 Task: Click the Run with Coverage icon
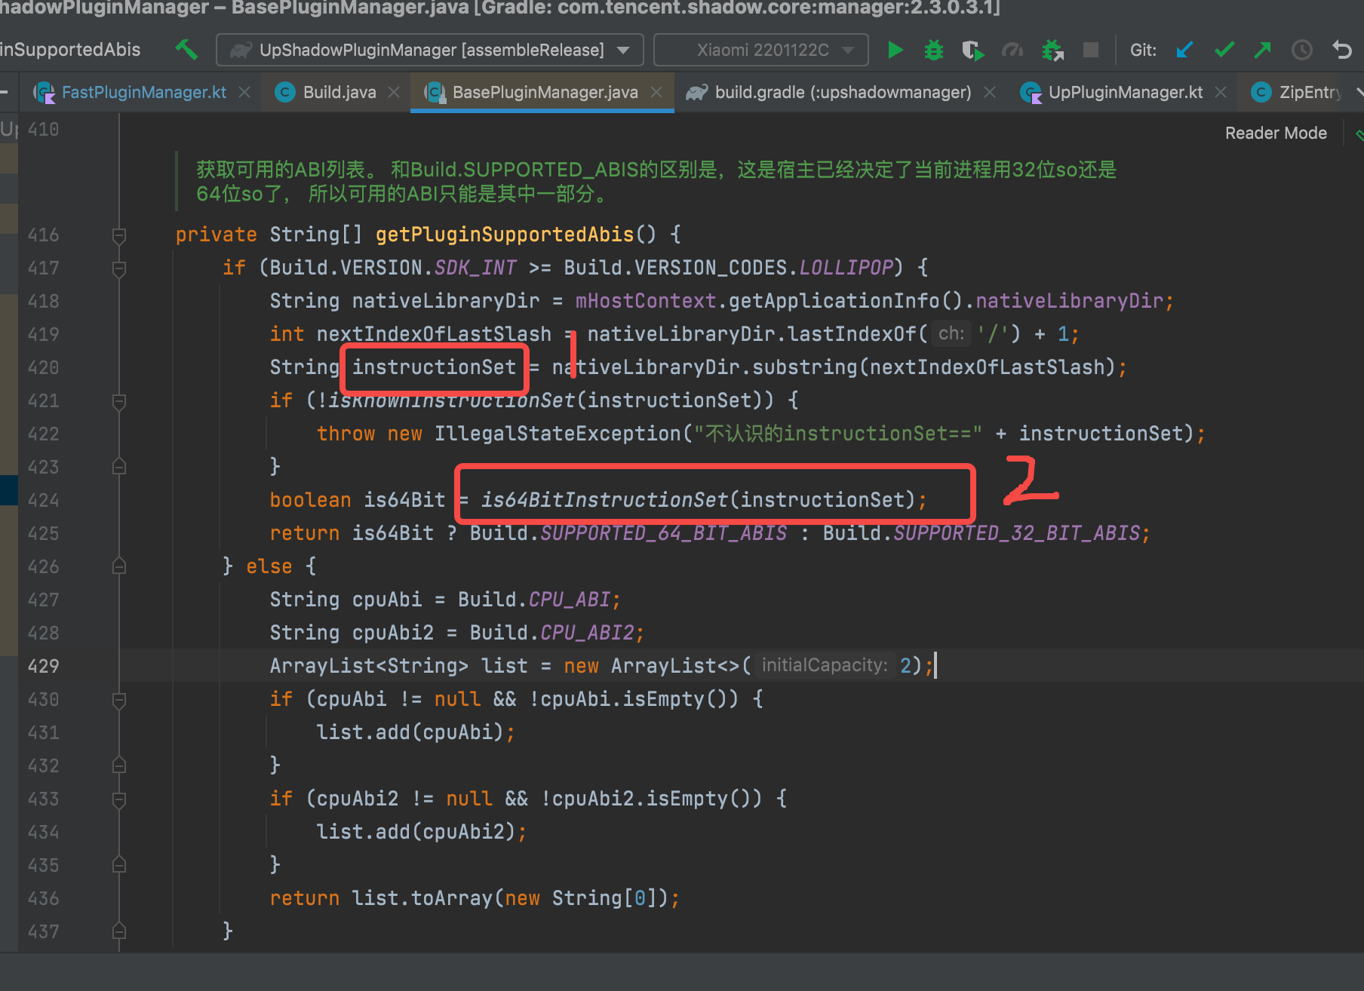[973, 50]
